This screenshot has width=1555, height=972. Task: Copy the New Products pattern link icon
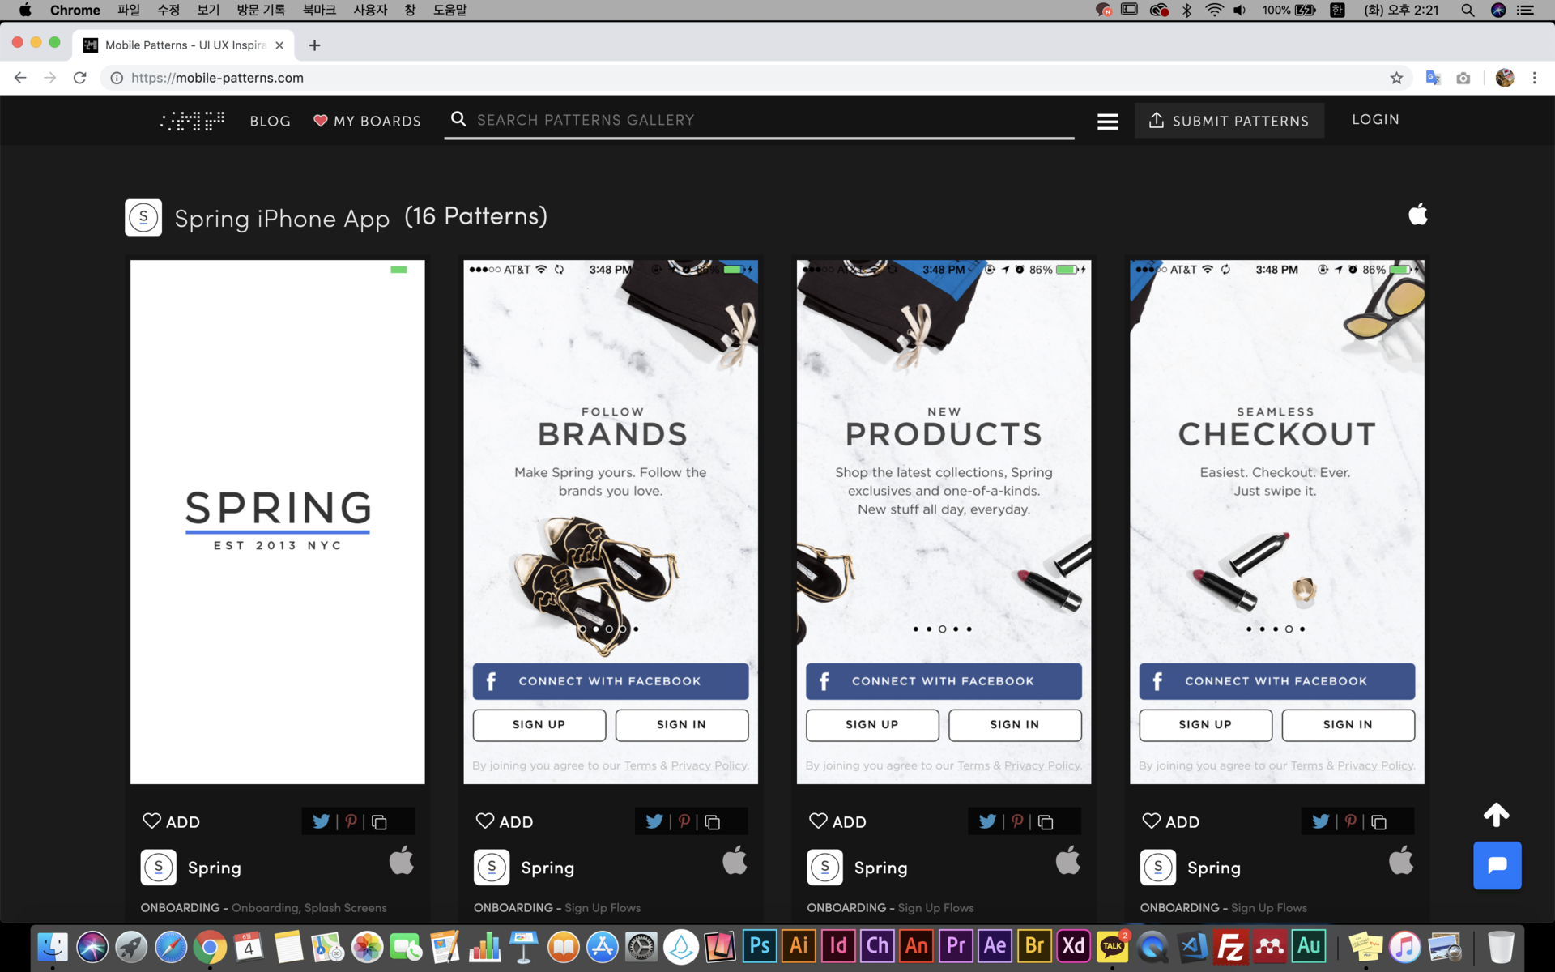(x=1046, y=822)
